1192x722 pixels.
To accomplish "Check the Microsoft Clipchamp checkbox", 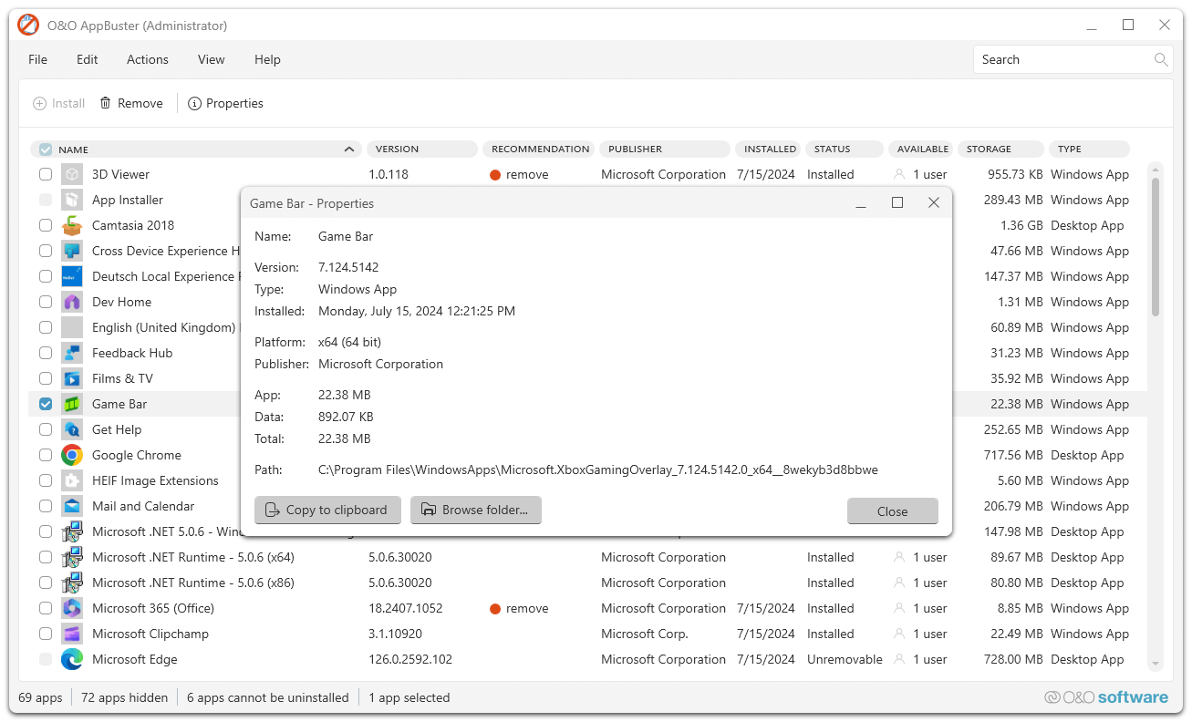I will (46, 634).
